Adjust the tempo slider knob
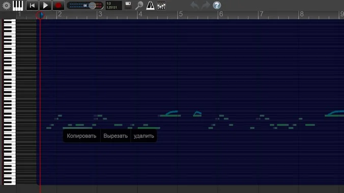This screenshot has width=344, height=193. [x=93, y=6]
